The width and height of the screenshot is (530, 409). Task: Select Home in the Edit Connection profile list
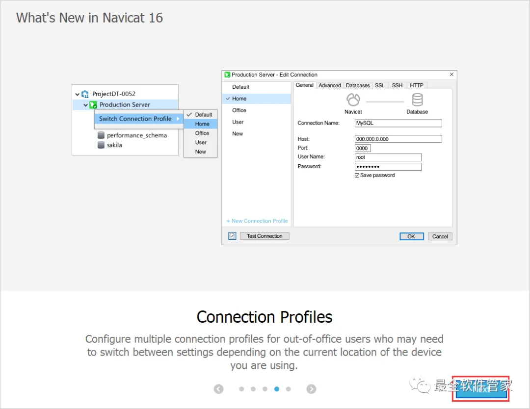point(257,99)
